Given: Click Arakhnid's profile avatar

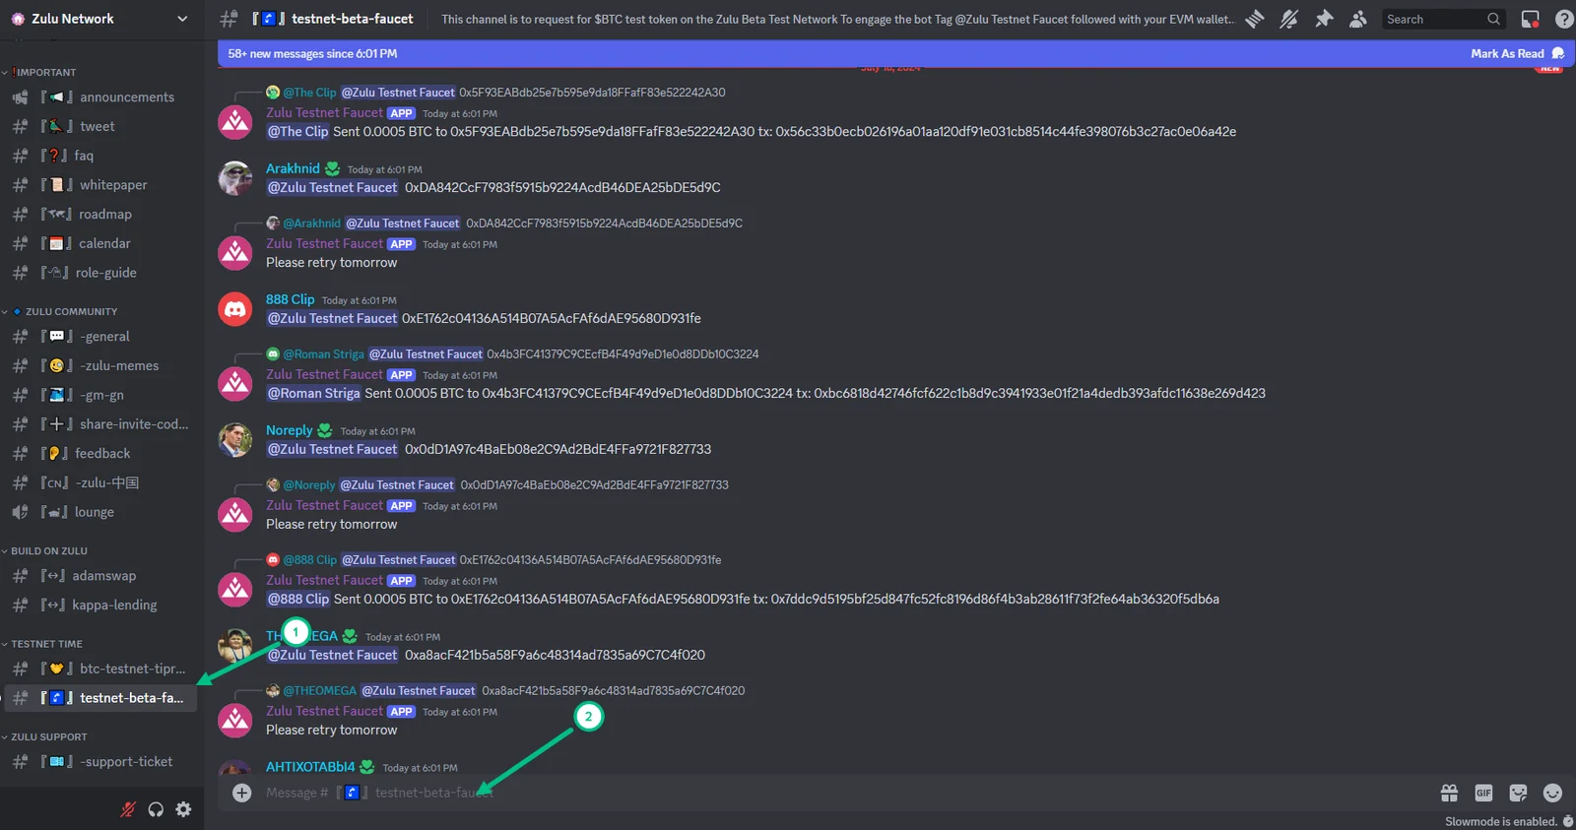Looking at the screenshot, I should 235,178.
